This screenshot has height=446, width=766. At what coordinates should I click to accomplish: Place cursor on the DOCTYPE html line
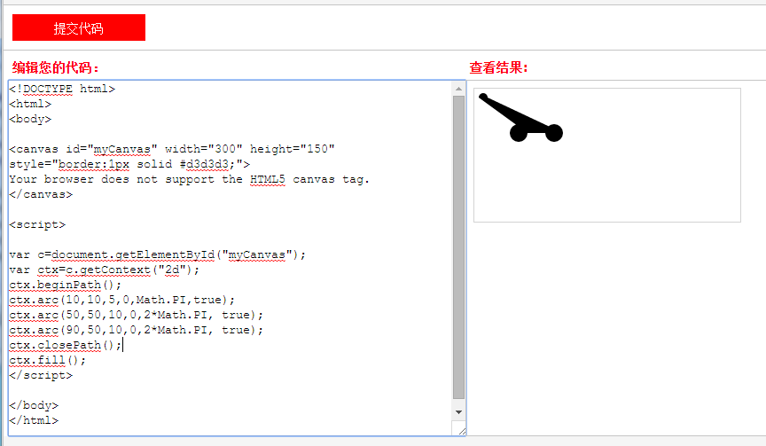click(x=62, y=89)
